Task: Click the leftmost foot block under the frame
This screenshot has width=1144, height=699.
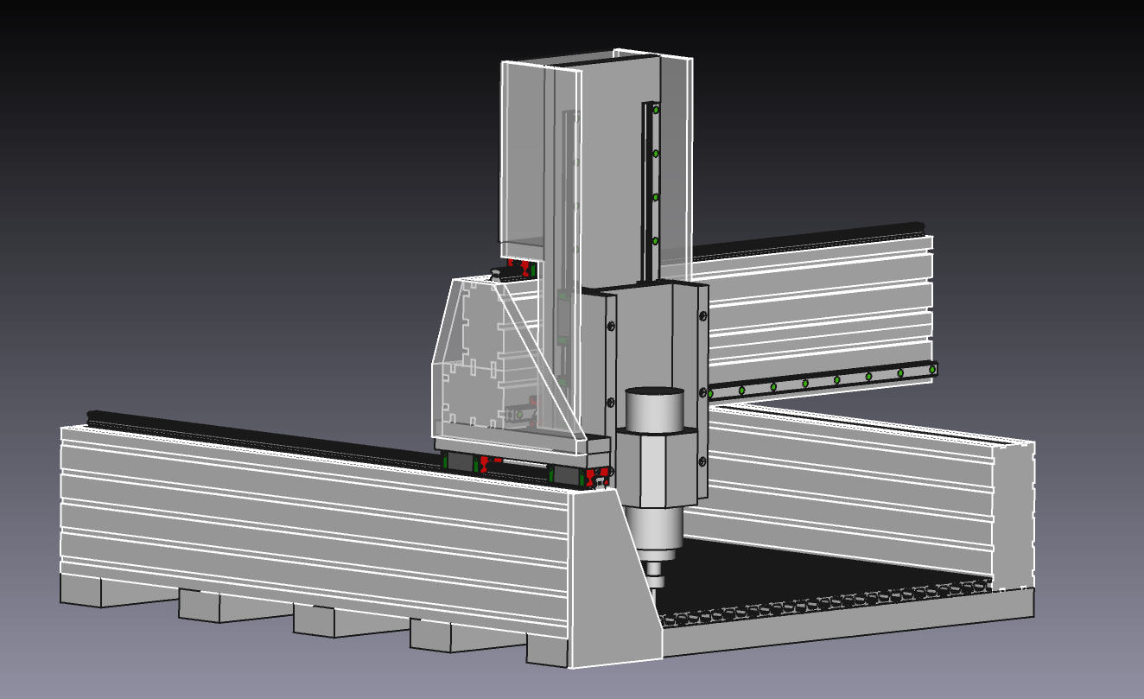Action: [80, 590]
